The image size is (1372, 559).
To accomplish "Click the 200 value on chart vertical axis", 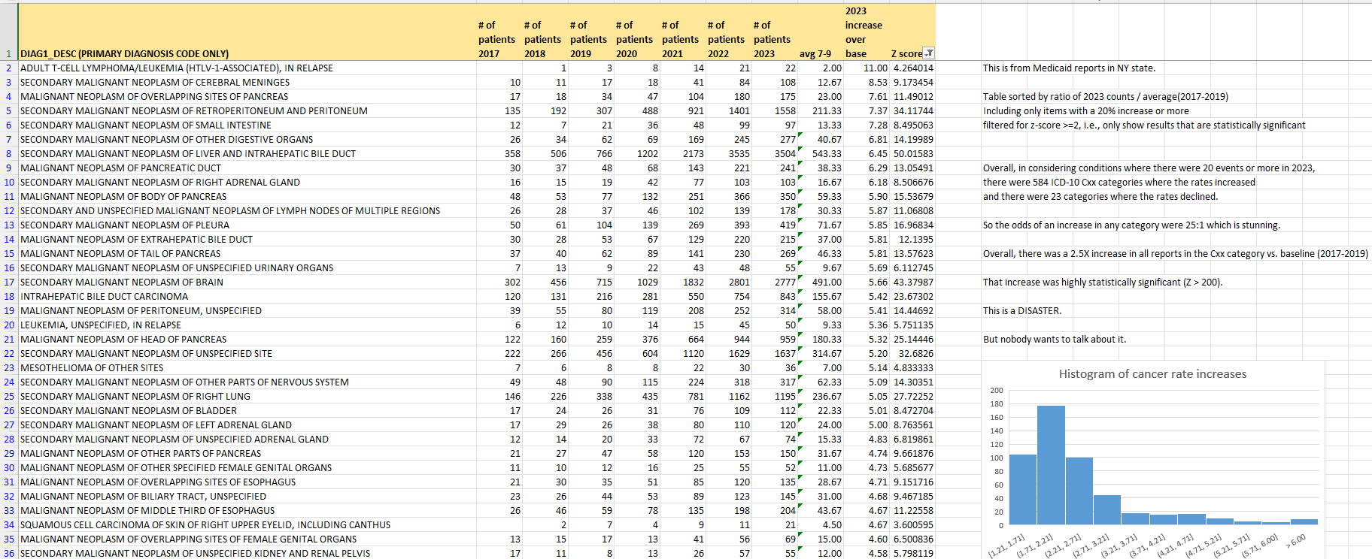I will (x=997, y=391).
